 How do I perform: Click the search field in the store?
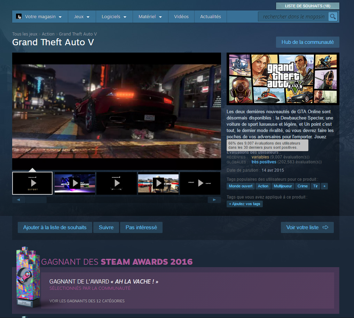[293, 16]
